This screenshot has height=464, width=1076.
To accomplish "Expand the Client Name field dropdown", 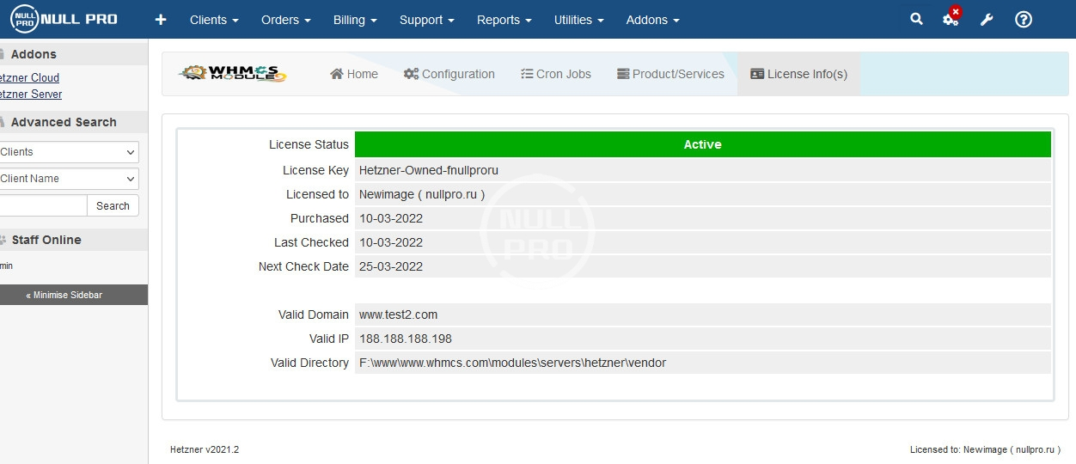I will pyautogui.click(x=69, y=179).
